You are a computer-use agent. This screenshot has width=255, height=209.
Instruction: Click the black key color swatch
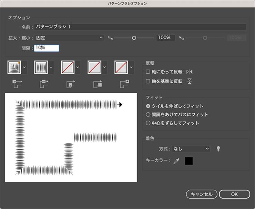[189, 161]
